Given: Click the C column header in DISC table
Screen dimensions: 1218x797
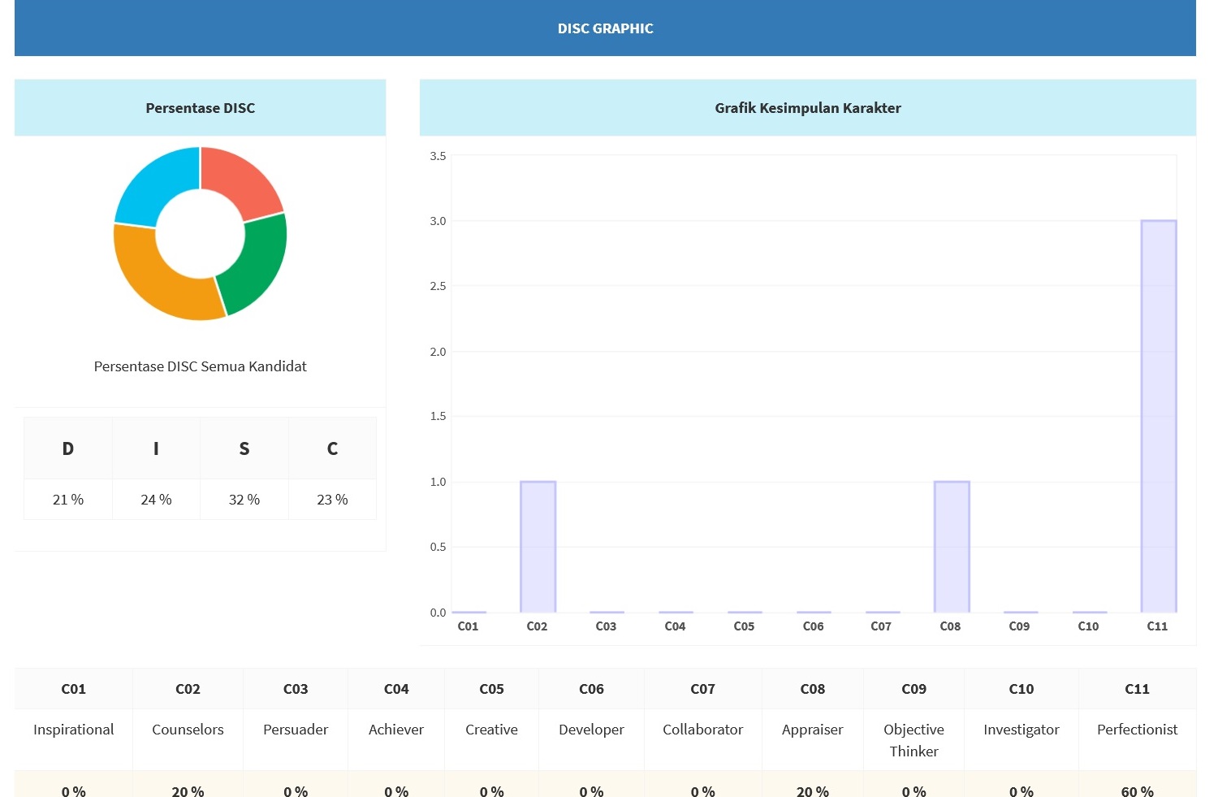Looking at the screenshot, I should pyautogui.click(x=332, y=448).
